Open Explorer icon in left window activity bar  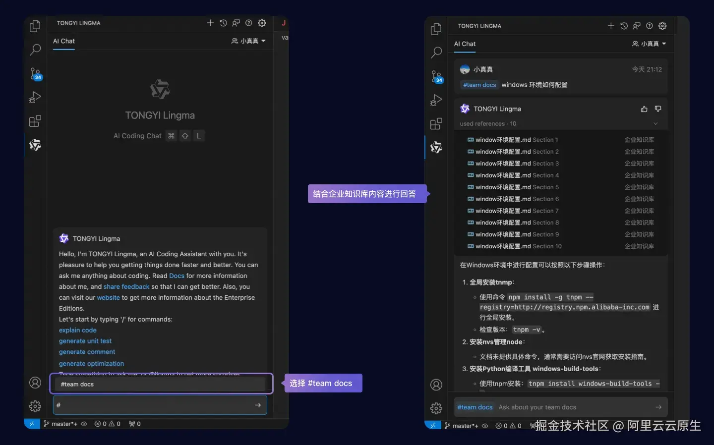[35, 26]
